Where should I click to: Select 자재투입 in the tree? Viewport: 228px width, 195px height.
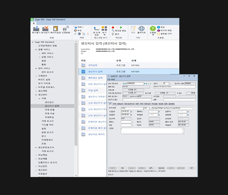click(49, 117)
